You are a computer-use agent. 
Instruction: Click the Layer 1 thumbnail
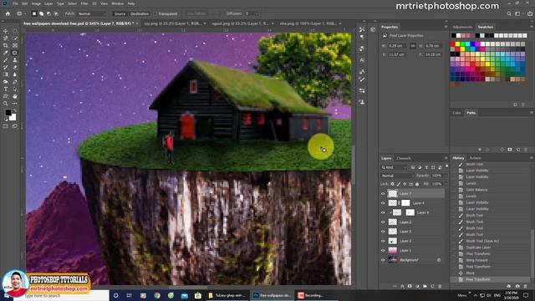(x=393, y=251)
